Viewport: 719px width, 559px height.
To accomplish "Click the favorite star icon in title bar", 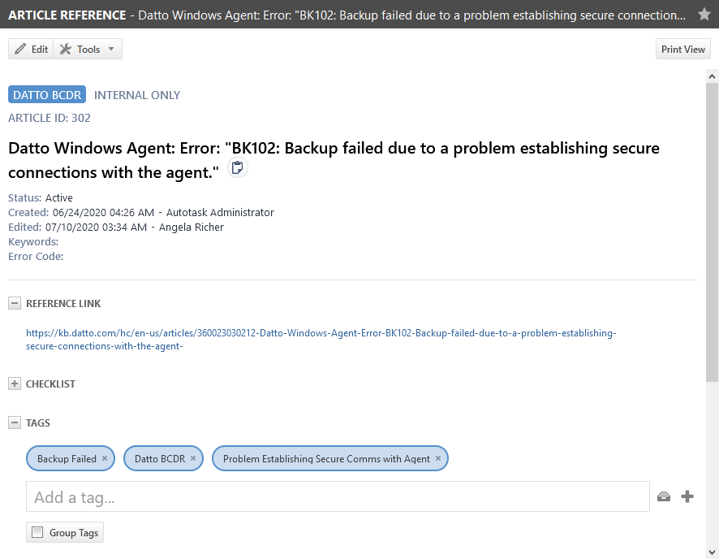I will 704,15.
